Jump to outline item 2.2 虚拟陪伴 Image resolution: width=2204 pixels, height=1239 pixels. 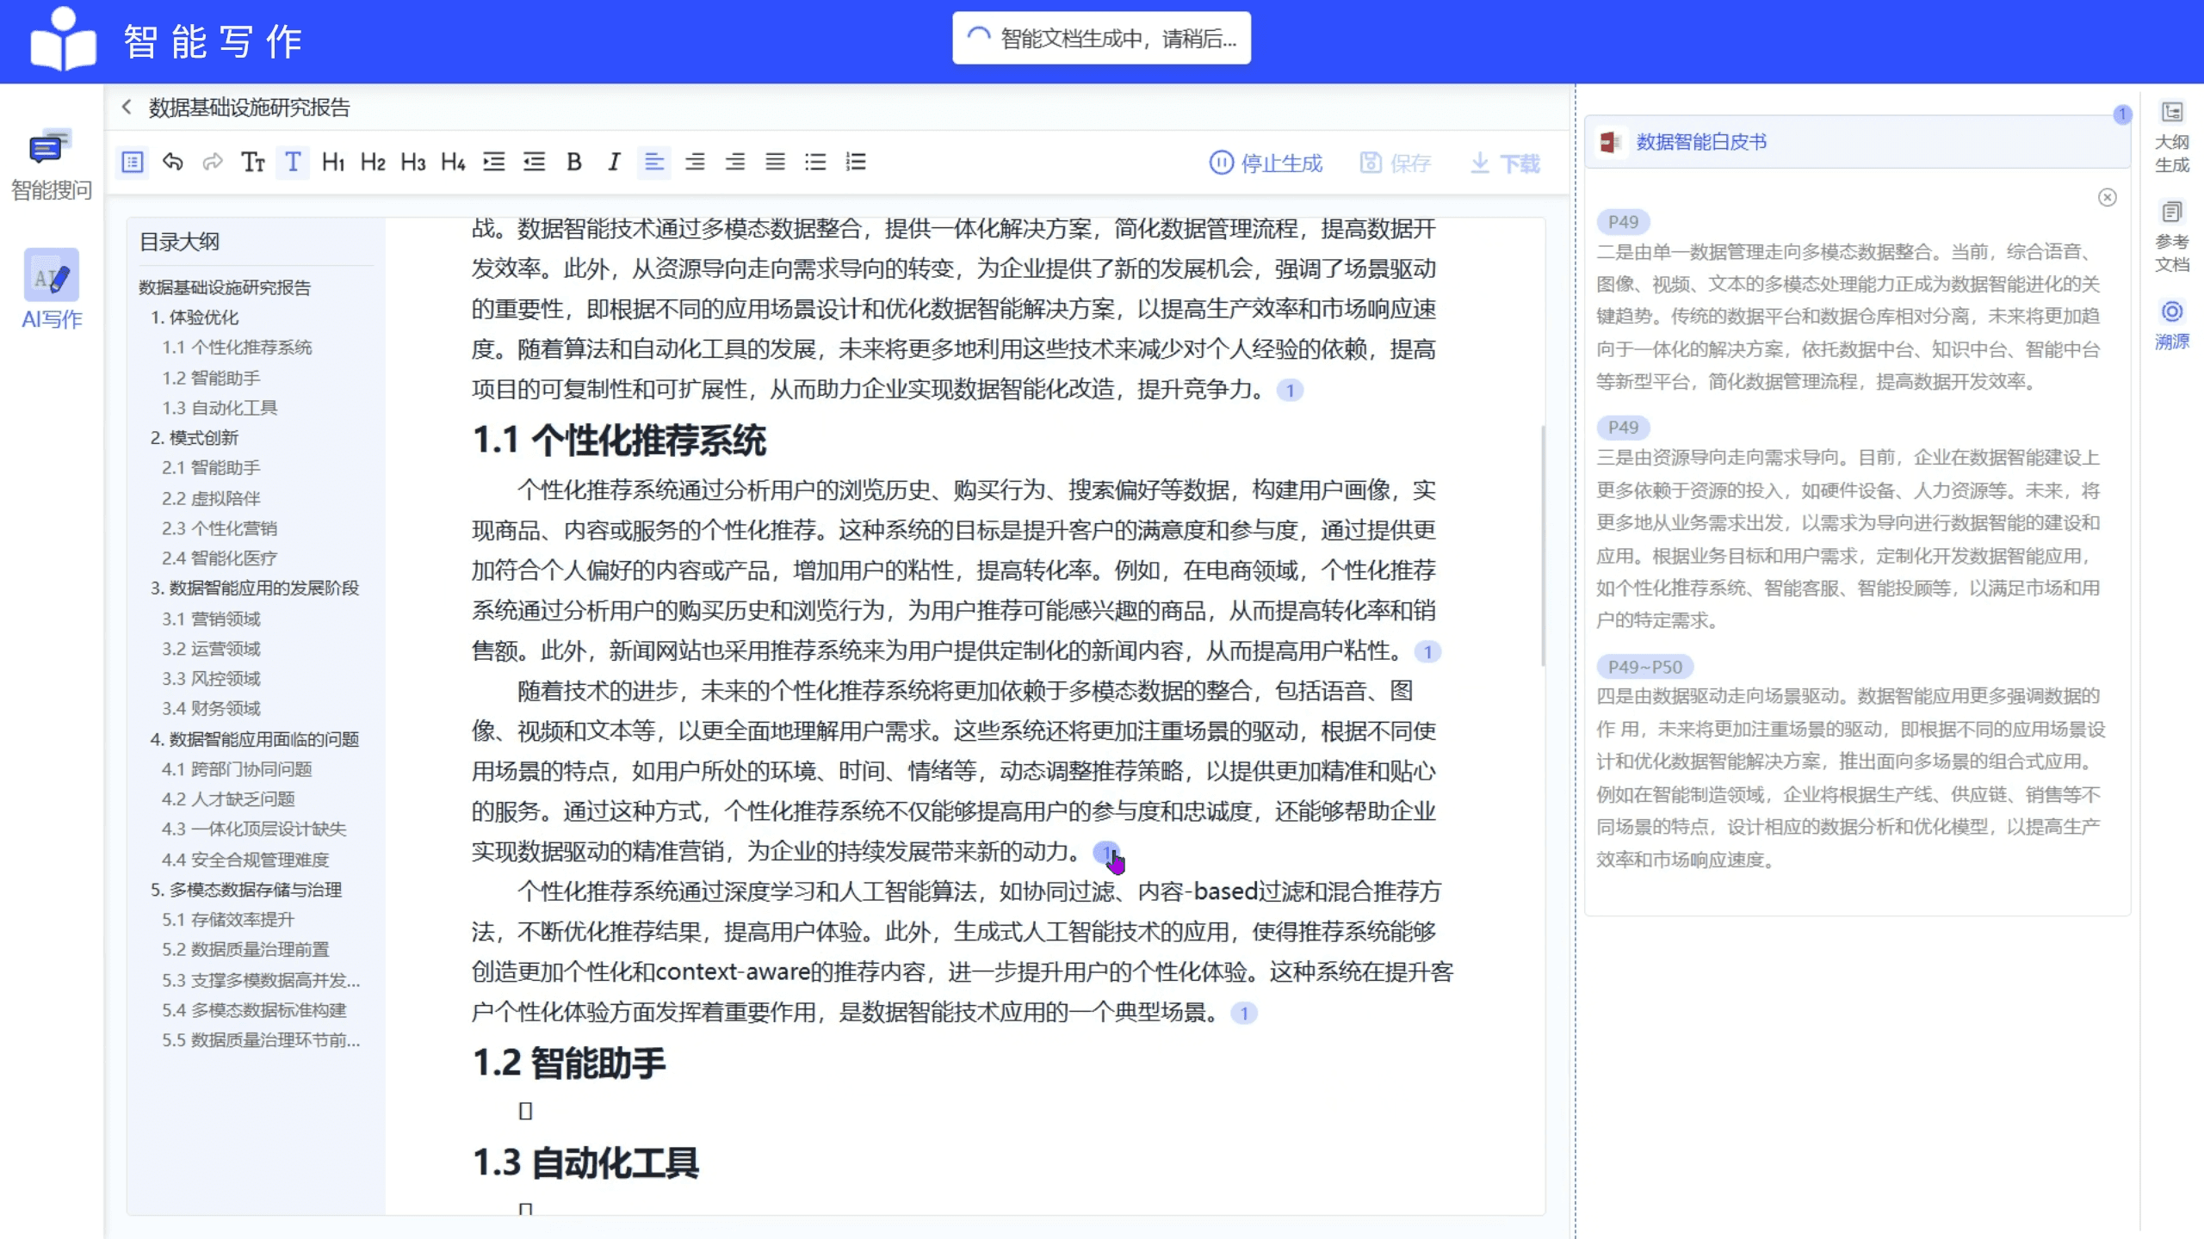[x=212, y=498]
